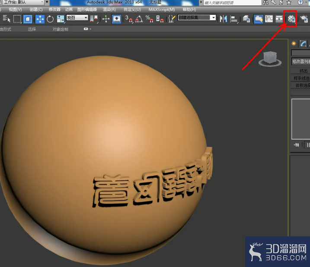Activate the Select and Move tool
The image size is (310, 267).
[x=40, y=19]
